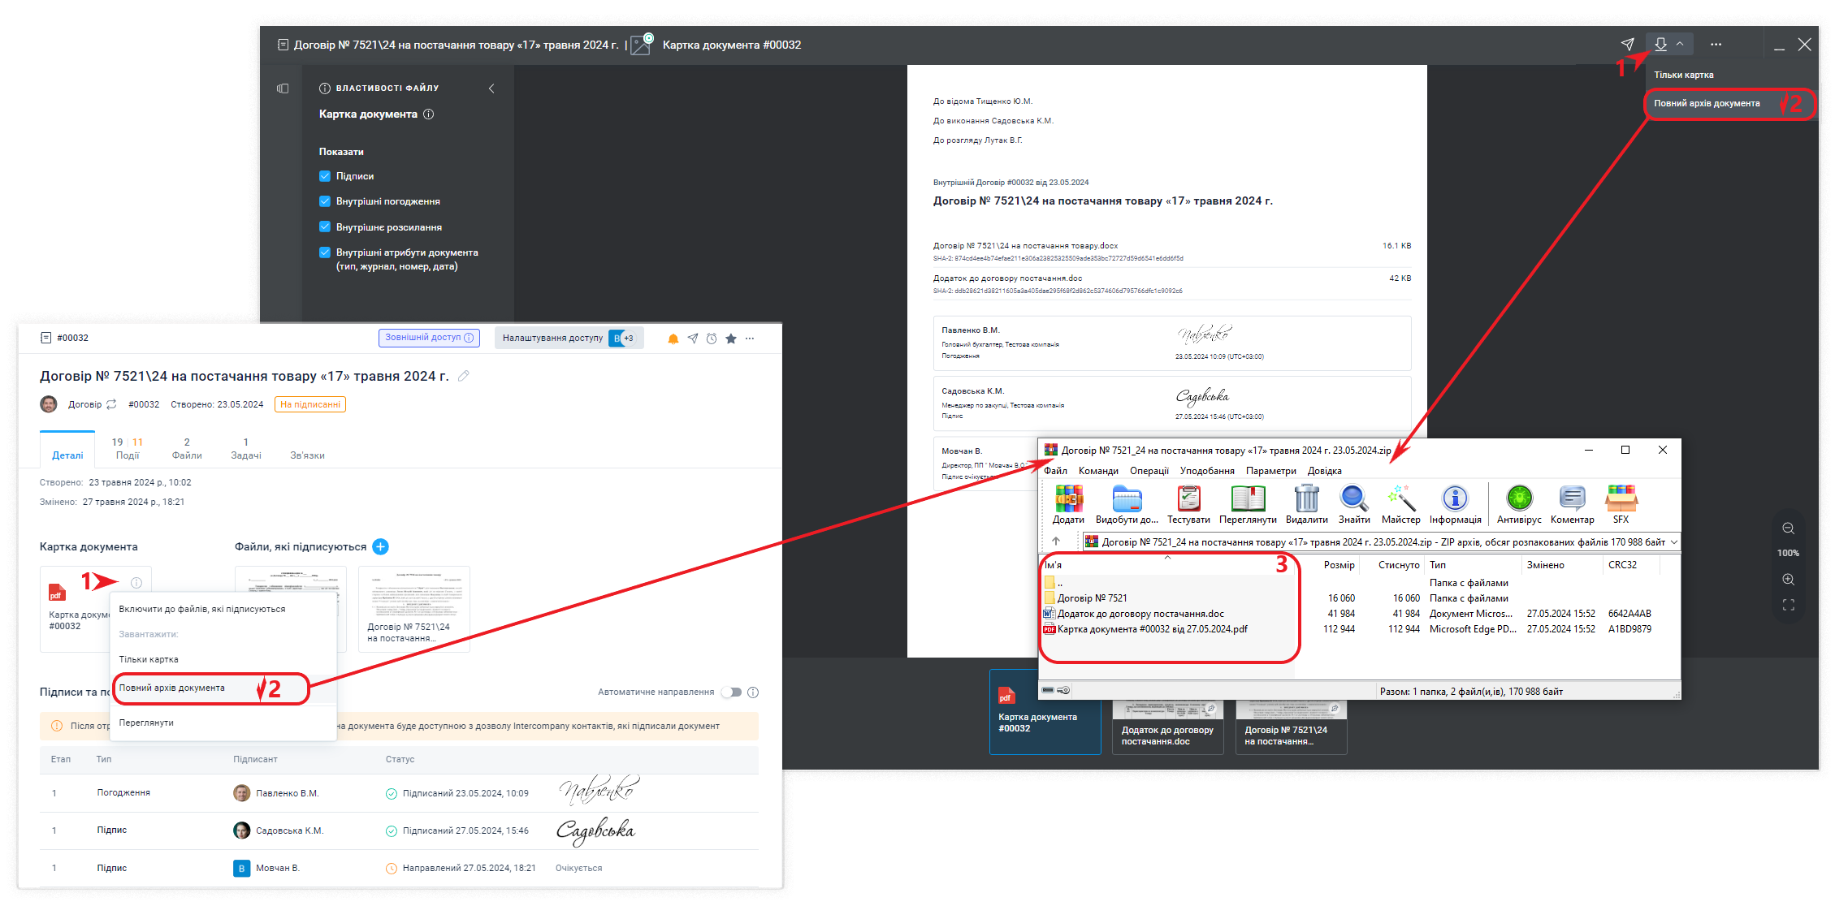Mark document with the star icon
This screenshot has width=1848, height=906.
(731, 339)
